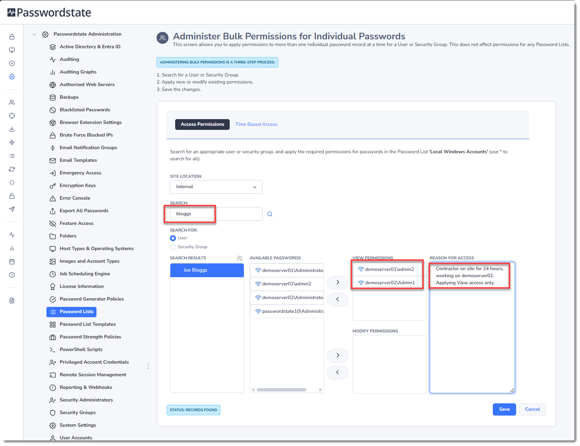Click the globe icon beside Authorized Web Servers
580x446 pixels.
(53, 85)
